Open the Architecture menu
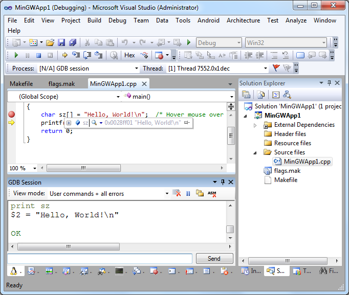 click(243, 20)
